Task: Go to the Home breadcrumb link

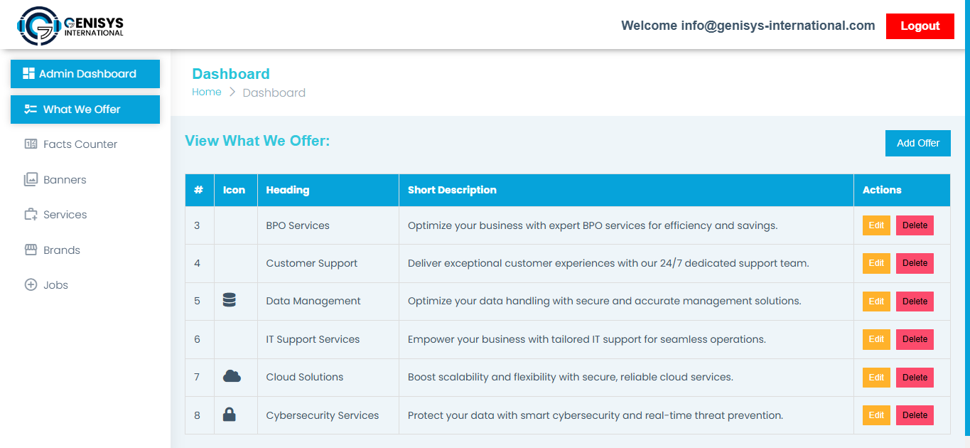Action: point(207,92)
